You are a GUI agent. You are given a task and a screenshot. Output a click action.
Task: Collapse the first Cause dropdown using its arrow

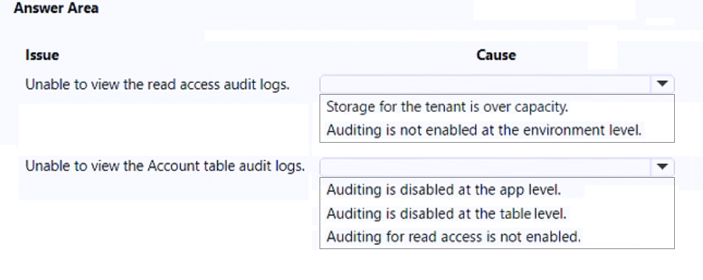662,84
